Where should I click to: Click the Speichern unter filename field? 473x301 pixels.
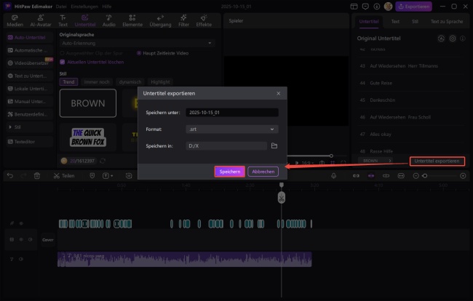(231, 112)
